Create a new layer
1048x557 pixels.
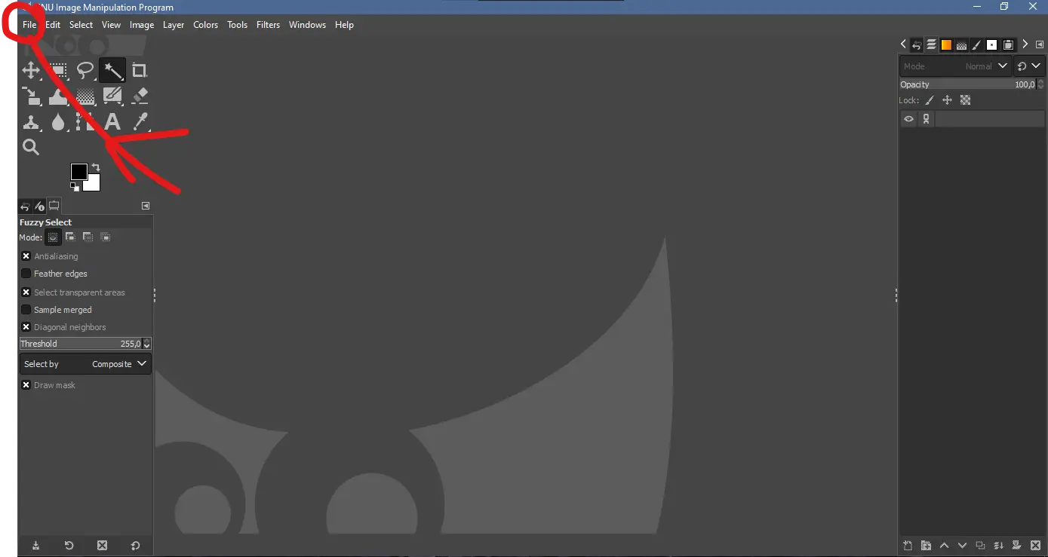(x=908, y=546)
